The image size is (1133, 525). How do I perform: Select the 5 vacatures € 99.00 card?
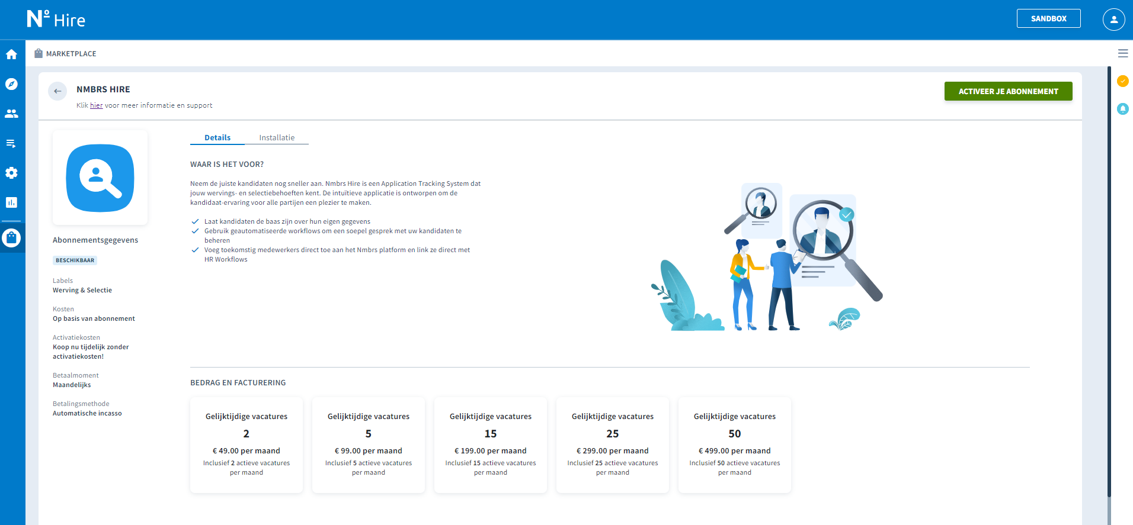tap(369, 445)
